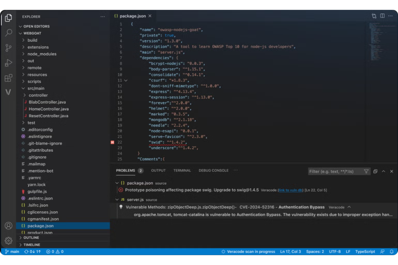Maximize the panel with the up chevron
The height and width of the screenshot is (265, 398).
coord(383,171)
